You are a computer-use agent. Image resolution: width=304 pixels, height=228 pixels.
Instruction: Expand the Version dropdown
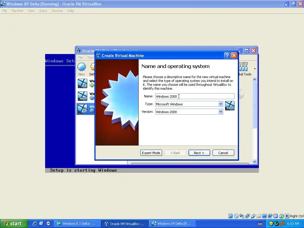pyautogui.click(x=221, y=112)
